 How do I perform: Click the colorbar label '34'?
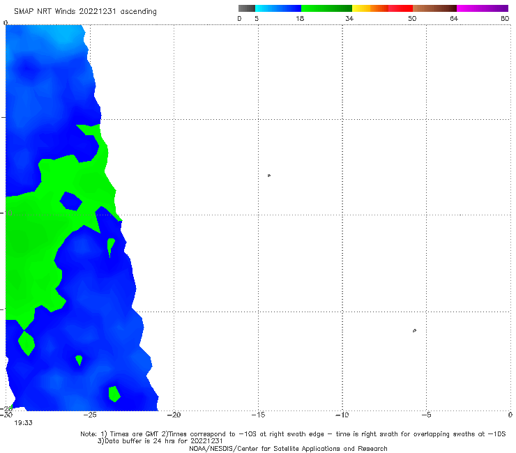[349, 18]
